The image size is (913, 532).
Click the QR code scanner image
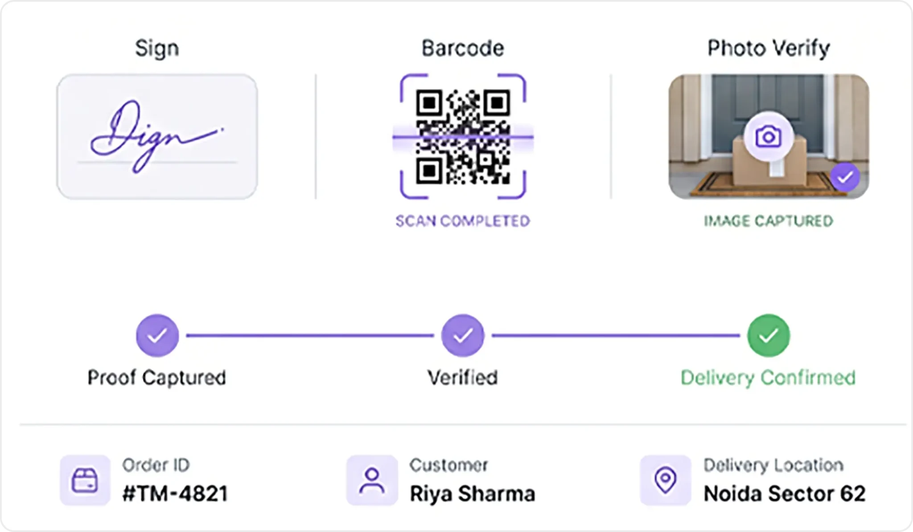point(463,137)
